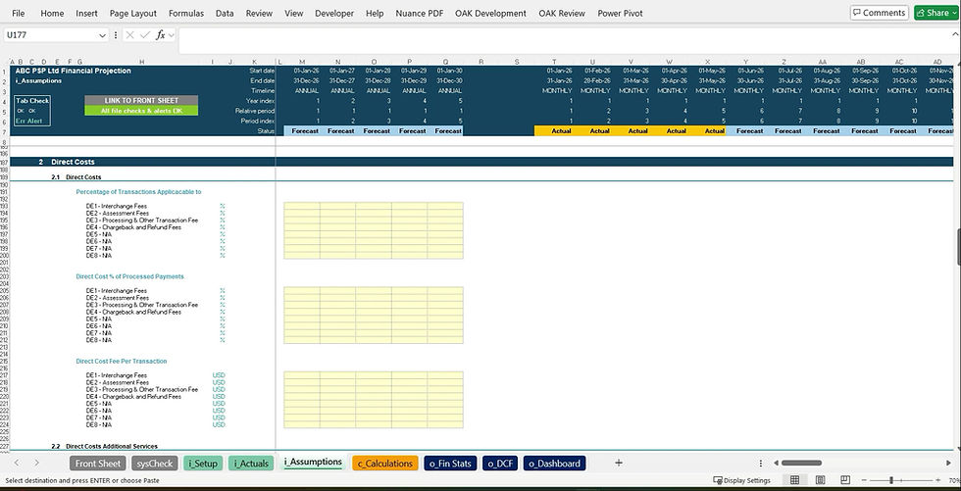Viewport: 961px width, 491px height.
Task: Open the Power Pivot tab
Action: (620, 13)
